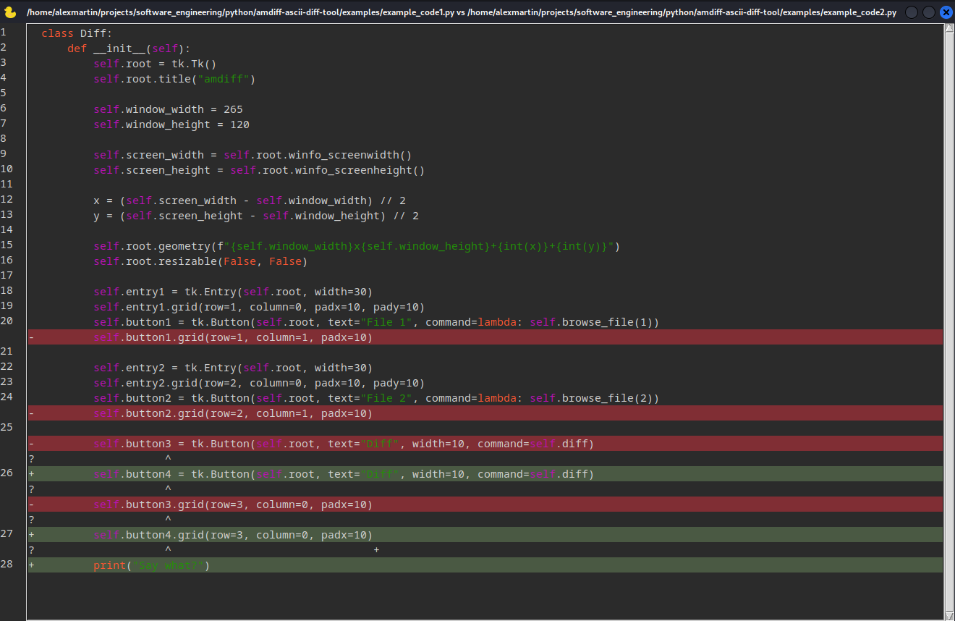The image size is (955, 621).
Task: Click the added self.button4 = tk.Button 'Diff' line
Action: [x=485, y=474]
